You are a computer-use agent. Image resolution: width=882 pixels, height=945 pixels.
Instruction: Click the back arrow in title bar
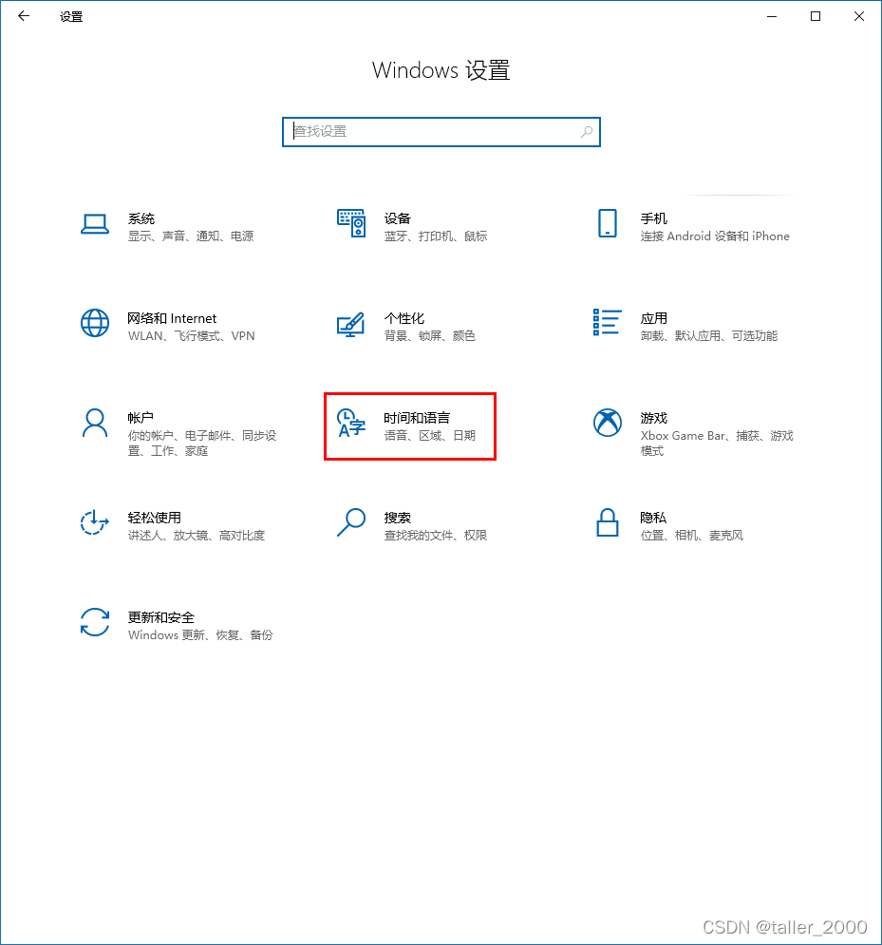[x=24, y=16]
